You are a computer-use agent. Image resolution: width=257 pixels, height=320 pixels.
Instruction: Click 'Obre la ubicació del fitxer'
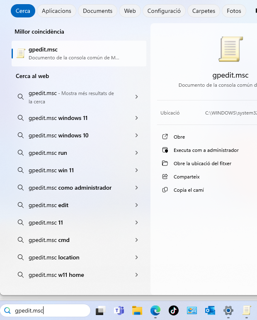[x=202, y=164]
